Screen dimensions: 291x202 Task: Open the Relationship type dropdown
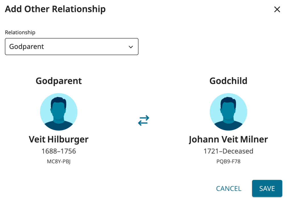[72, 47]
